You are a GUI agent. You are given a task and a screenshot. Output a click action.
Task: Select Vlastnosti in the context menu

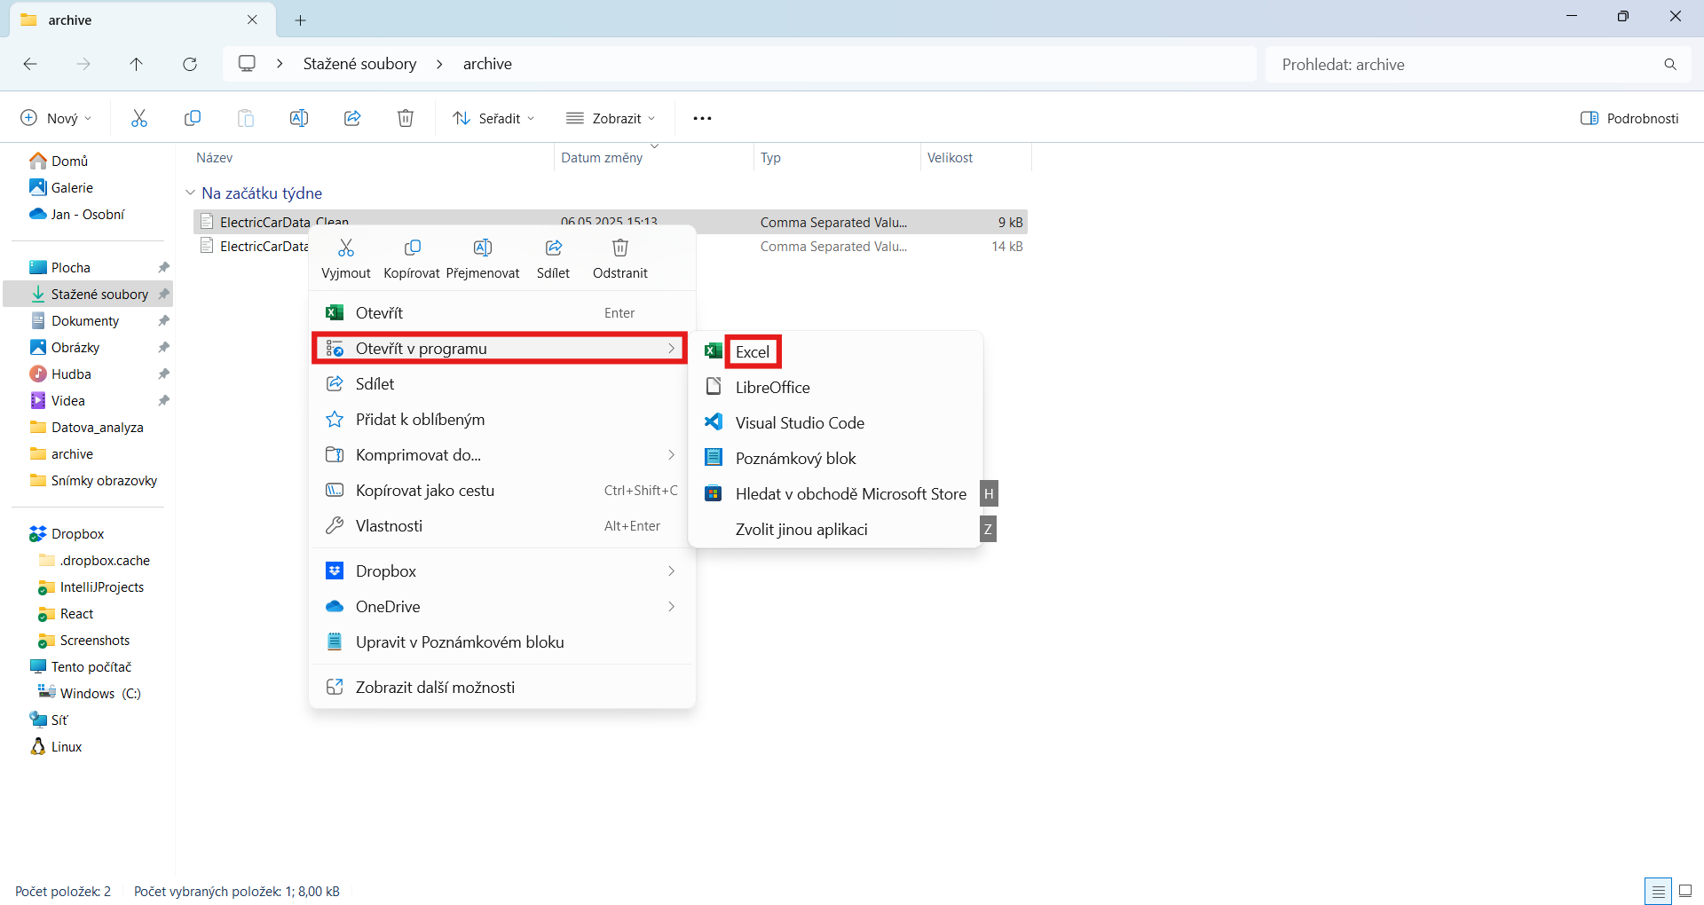389,526
